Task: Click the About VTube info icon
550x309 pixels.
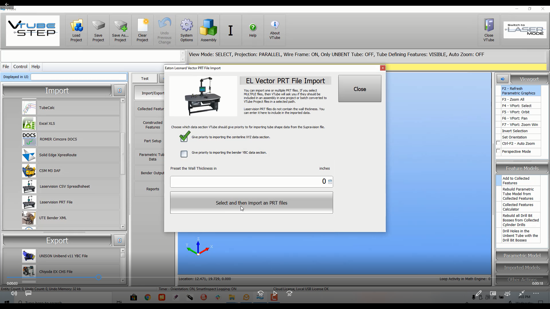Action: (275, 25)
